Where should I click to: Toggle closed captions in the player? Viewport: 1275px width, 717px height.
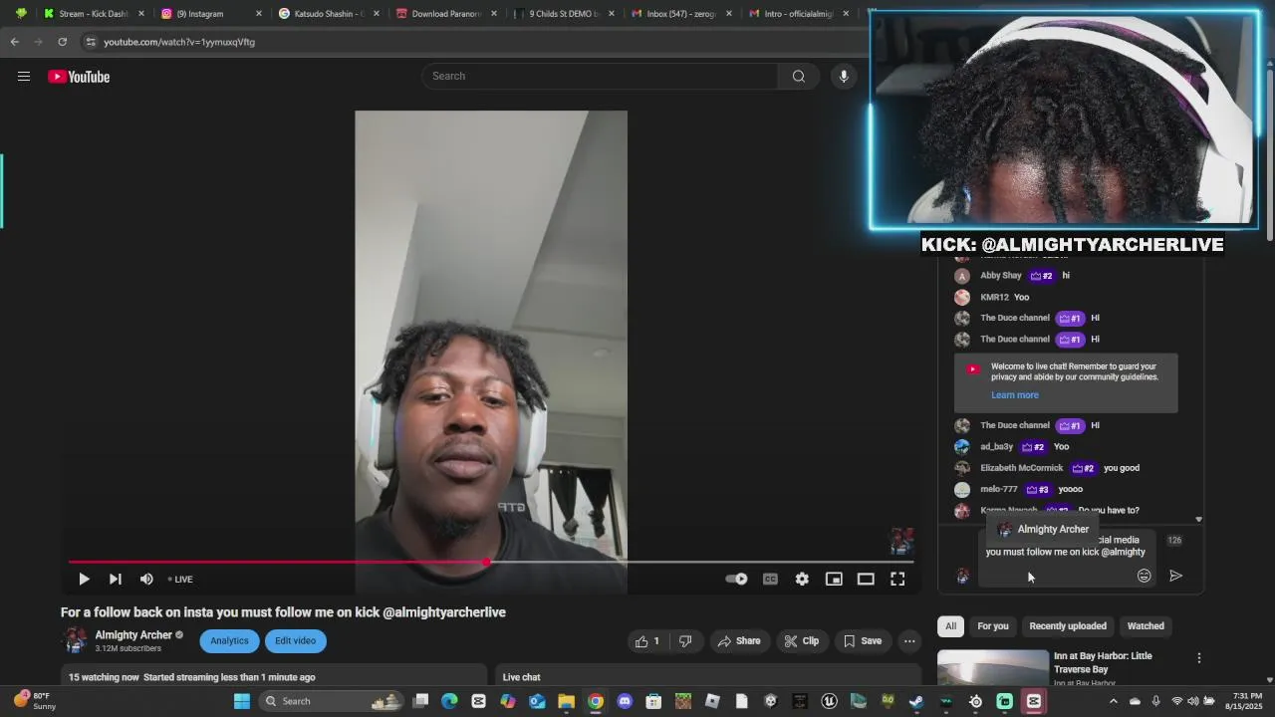tap(770, 579)
